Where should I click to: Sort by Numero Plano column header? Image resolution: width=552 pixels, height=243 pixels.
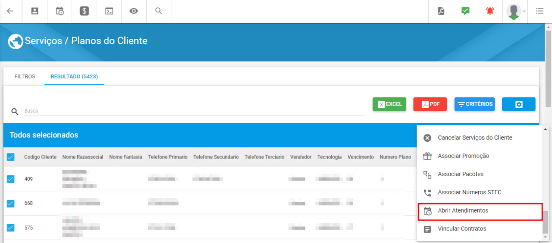pos(395,157)
